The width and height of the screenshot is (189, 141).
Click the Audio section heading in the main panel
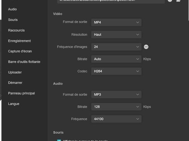pyautogui.click(x=58, y=84)
